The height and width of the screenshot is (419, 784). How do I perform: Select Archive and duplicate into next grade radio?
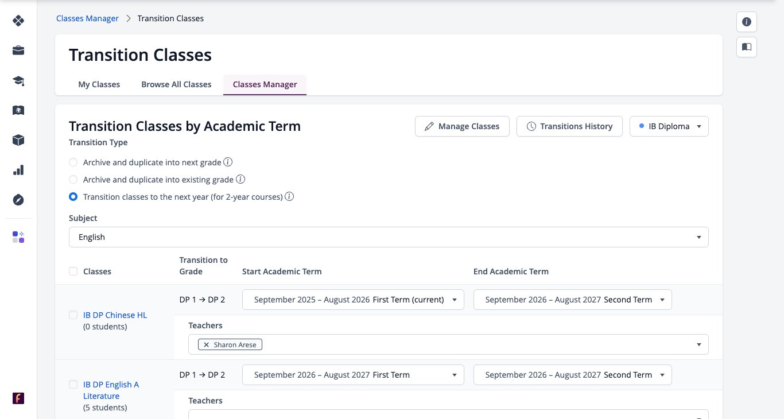click(73, 162)
